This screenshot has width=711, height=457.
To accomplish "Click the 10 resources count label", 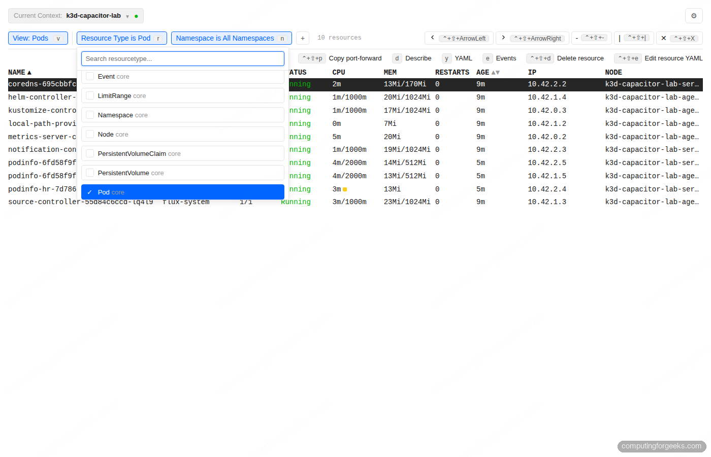I will coord(339,38).
